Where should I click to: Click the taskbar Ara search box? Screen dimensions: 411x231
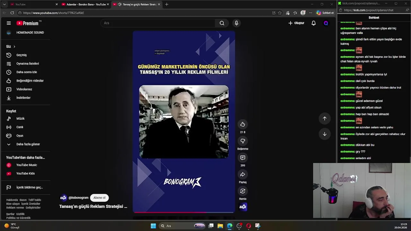(182, 226)
